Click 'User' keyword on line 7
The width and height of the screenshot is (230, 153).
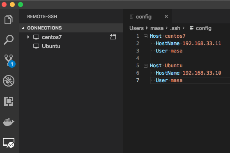pos(162,80)
